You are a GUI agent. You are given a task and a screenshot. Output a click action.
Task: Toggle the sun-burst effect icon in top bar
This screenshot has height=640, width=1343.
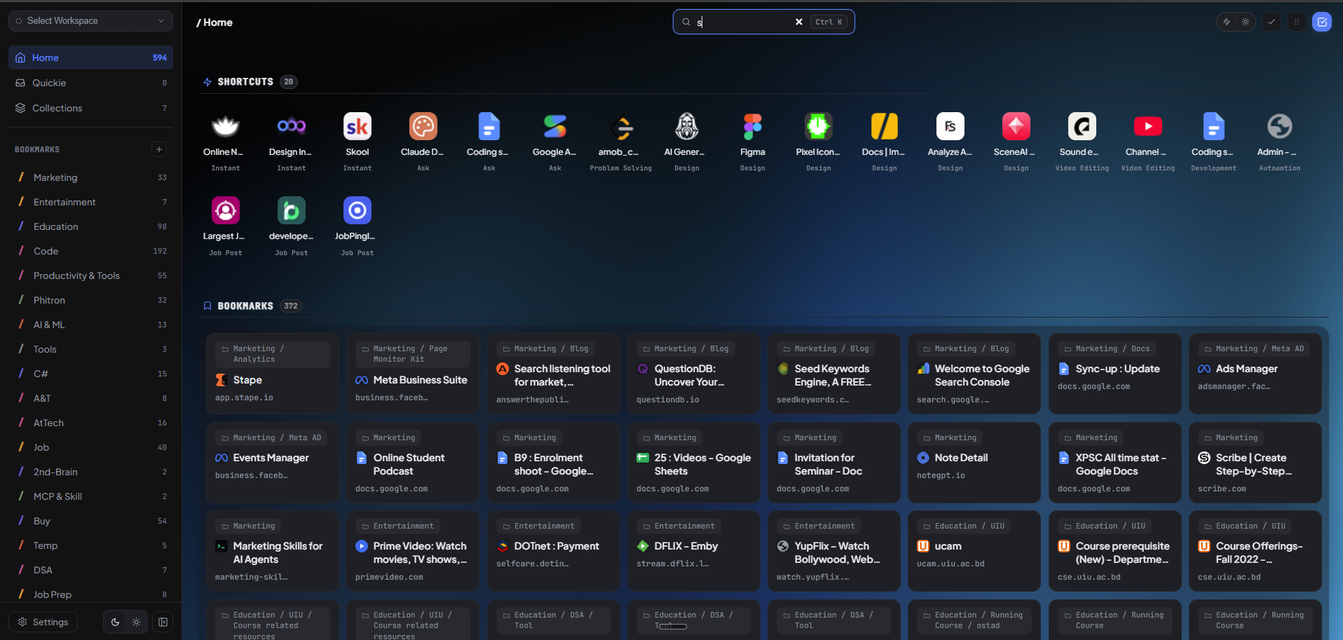(1246, 22)
